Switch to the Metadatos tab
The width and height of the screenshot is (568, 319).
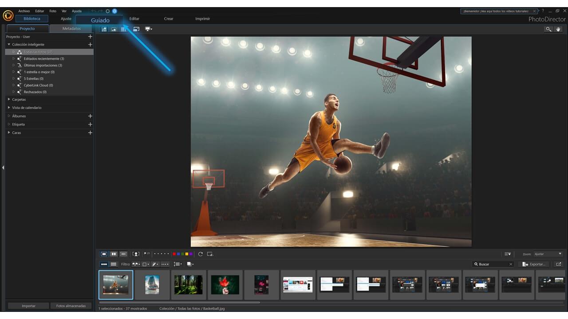(71, 29)
